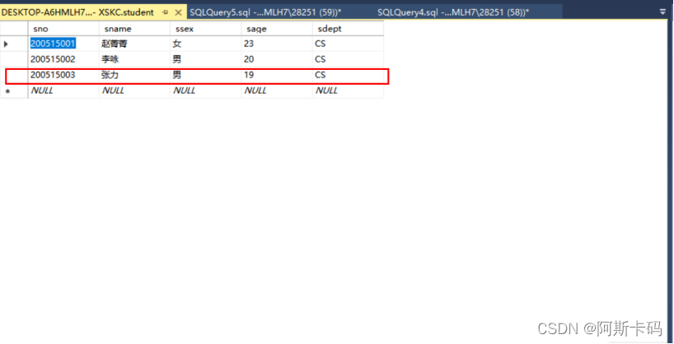Click the NULL ssex cell in new row
This screenshot has height=344, width=674.
(206, 91)
